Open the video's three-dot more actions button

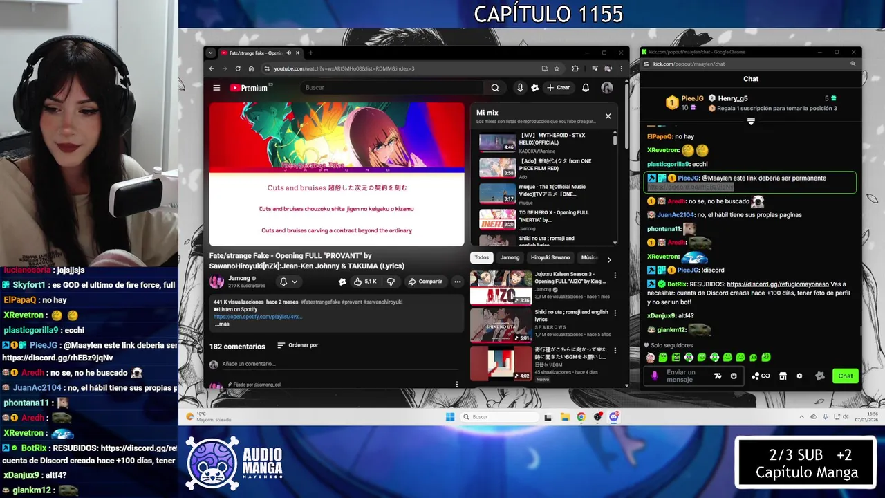[457, 282]
